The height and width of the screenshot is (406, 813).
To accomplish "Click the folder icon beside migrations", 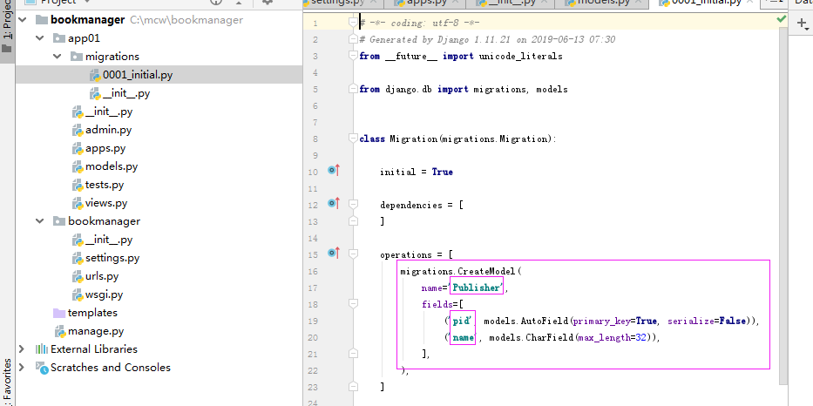I will [76, 57].
